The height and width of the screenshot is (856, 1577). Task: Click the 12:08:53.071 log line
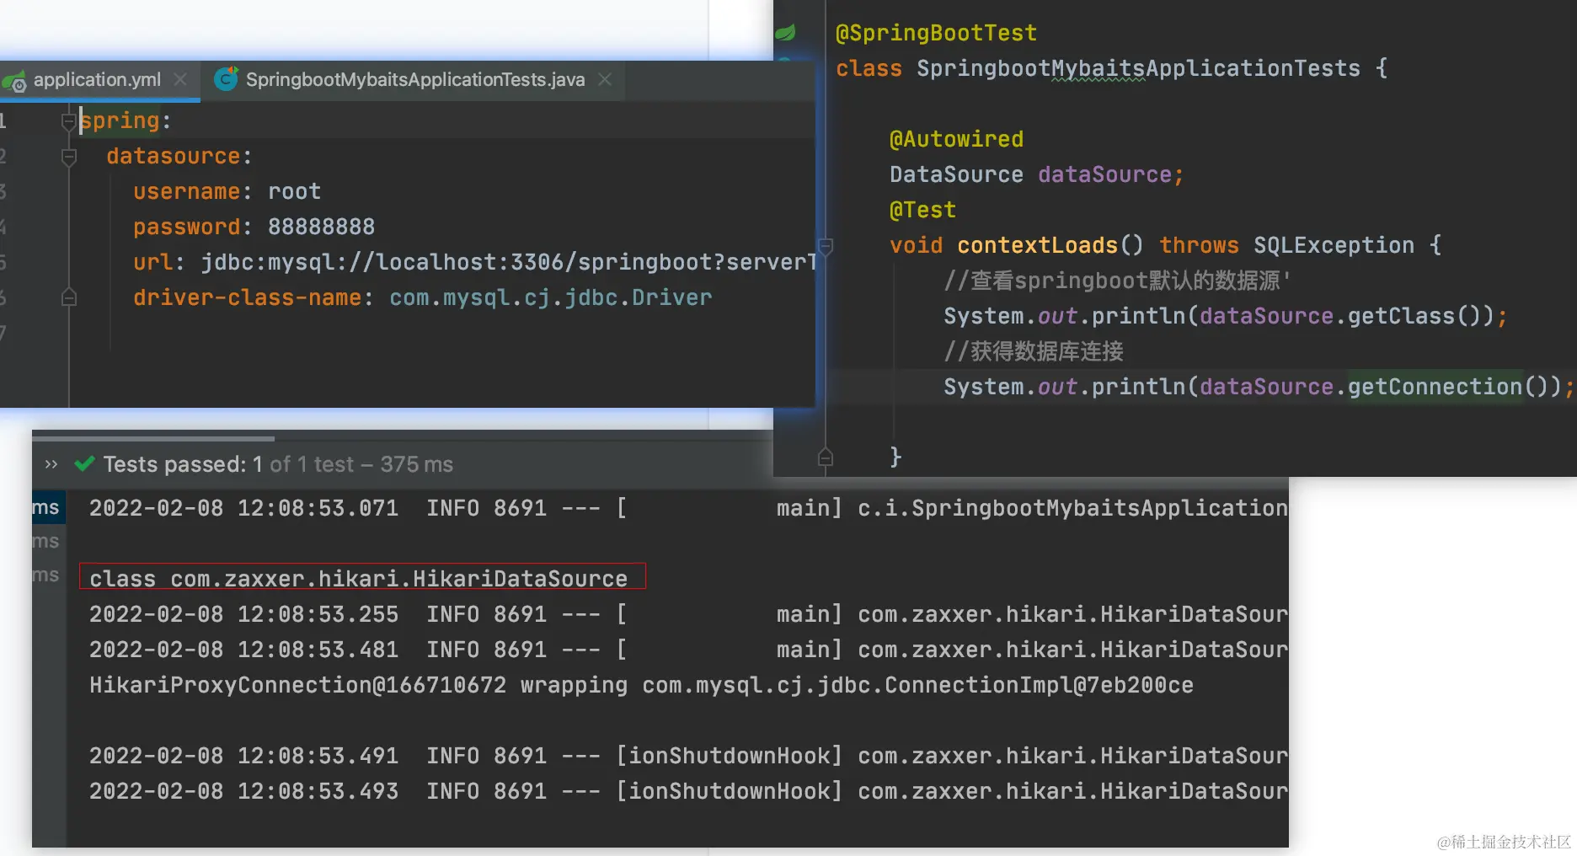688,508
